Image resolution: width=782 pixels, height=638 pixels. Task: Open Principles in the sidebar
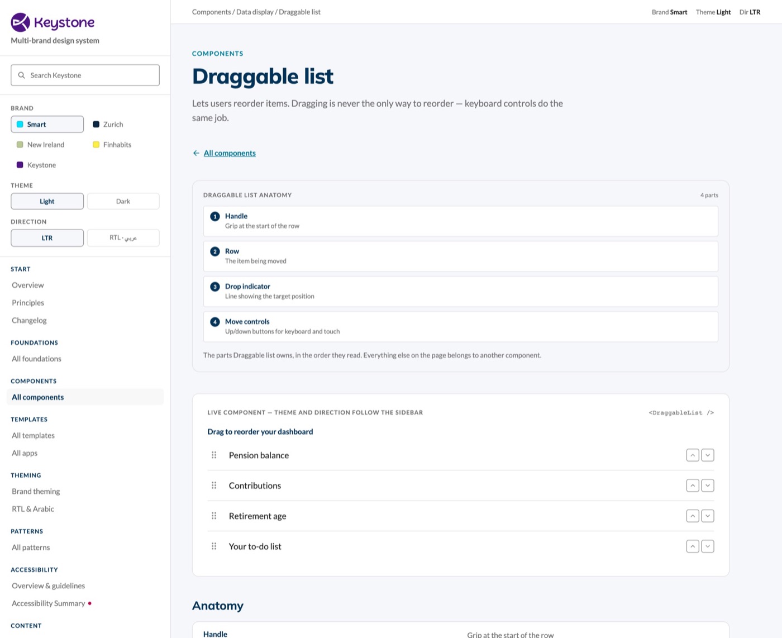pos(28,303)
